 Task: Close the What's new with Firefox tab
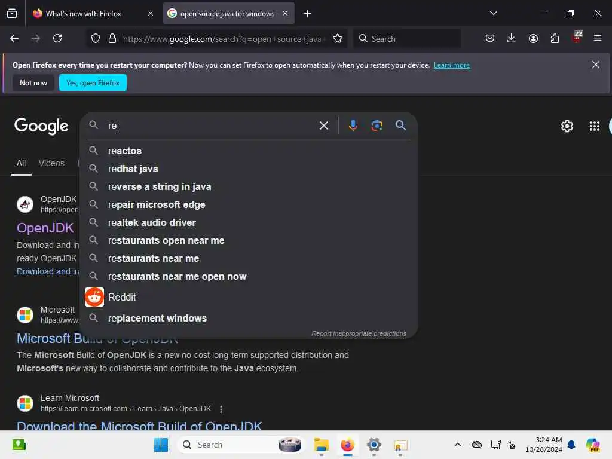pos(150,13)
